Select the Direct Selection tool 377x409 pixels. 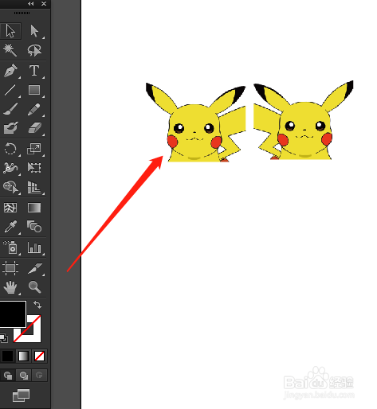(x=34, y=31)
